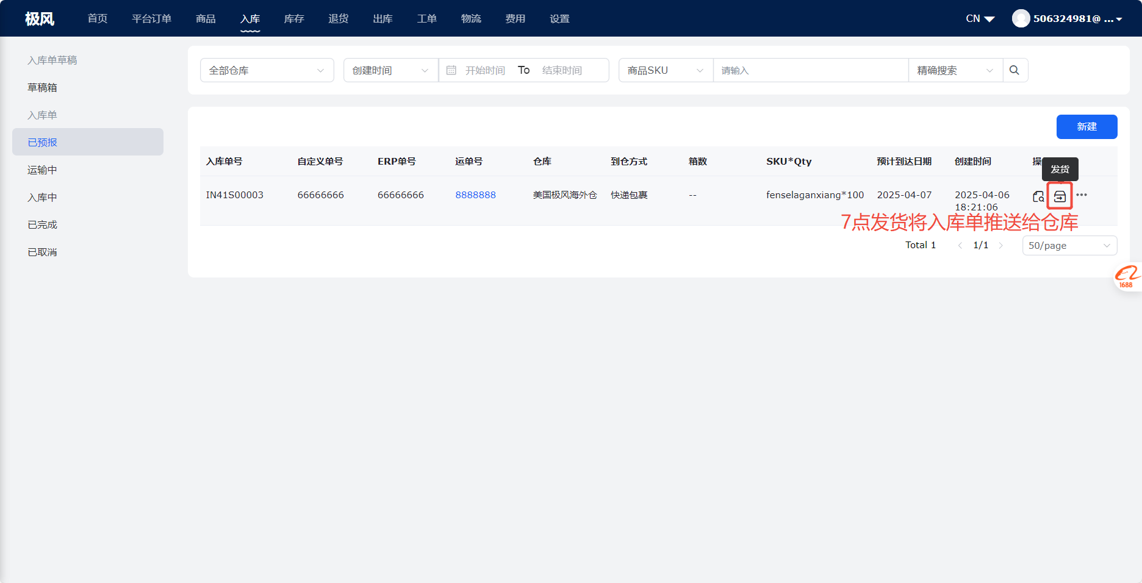The image size is (1142, 583).
Task: Switch the CN language selector
Action: (980, 18)
